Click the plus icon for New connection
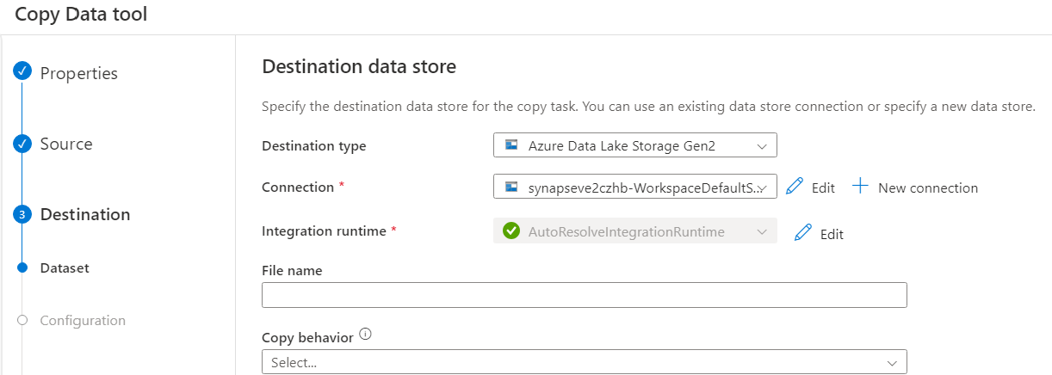Screen dimensions: 1052x375 [859, 187]
